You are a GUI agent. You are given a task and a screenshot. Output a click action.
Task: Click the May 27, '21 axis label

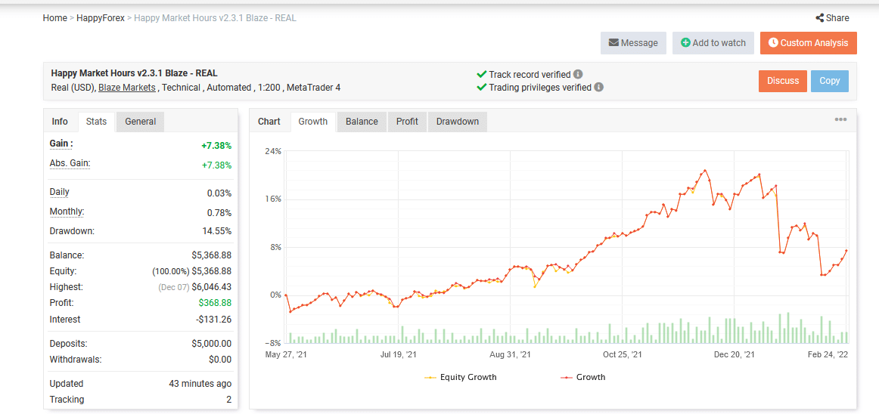[x=286, y=354]
